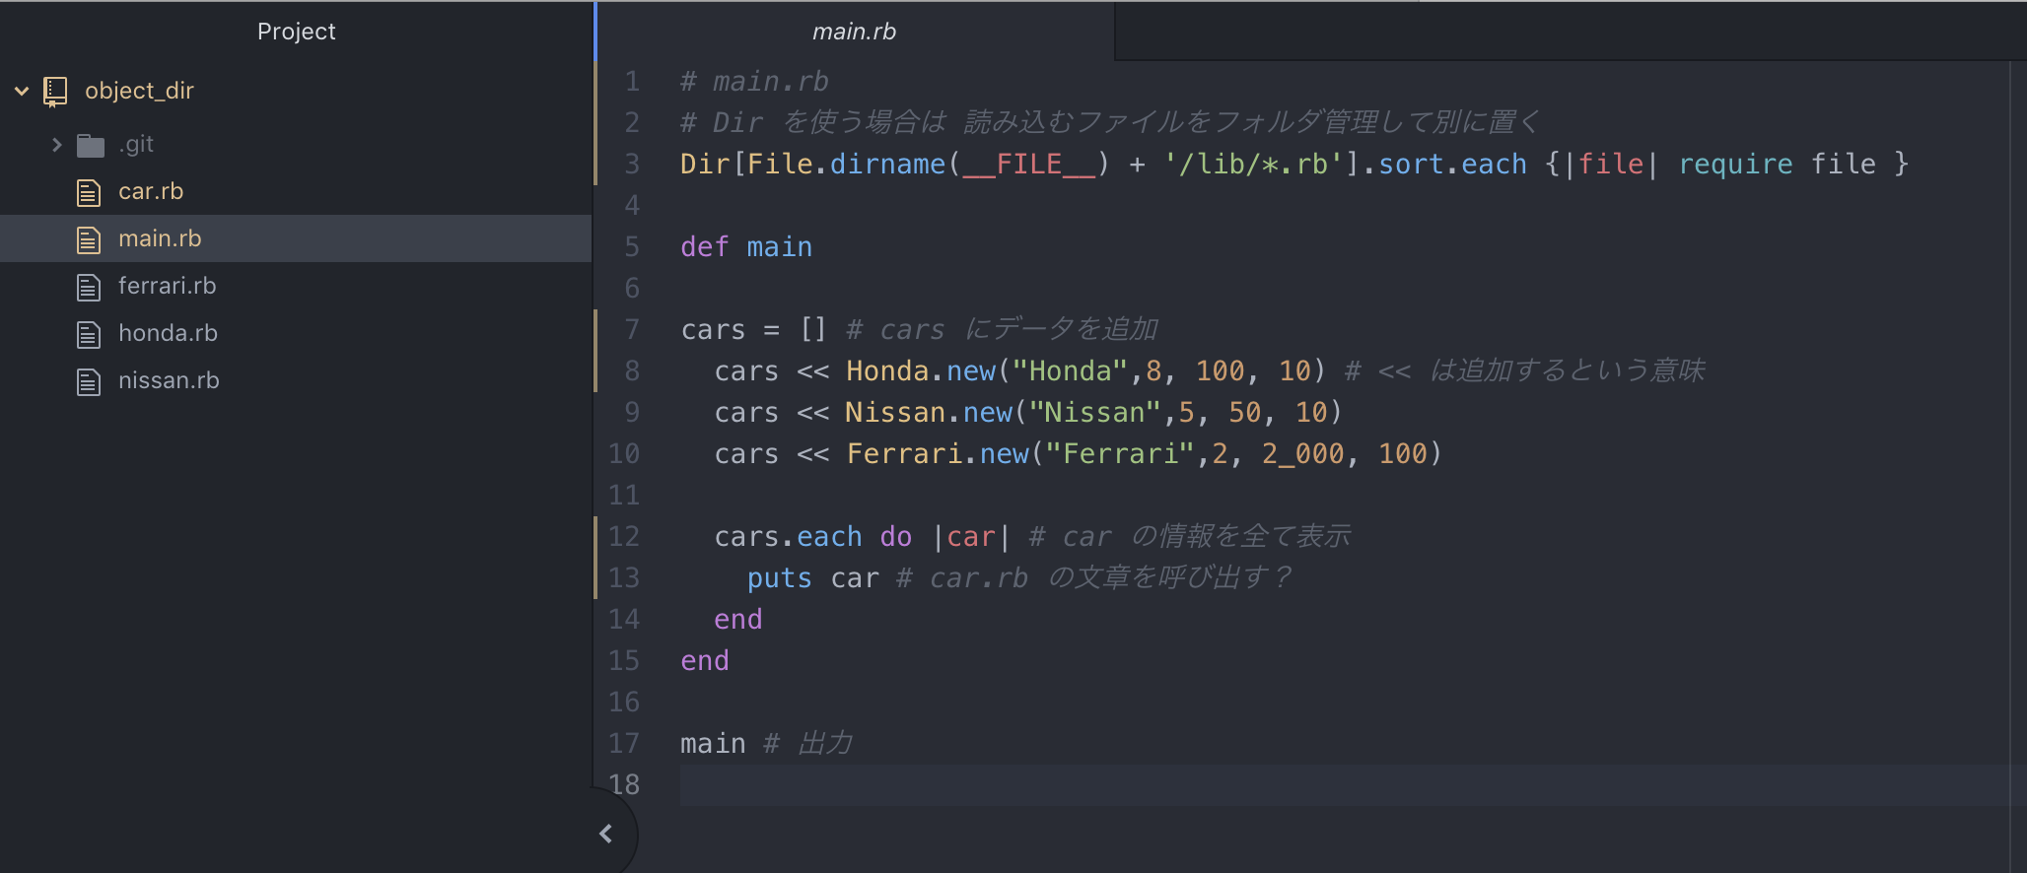
Task: Click the honda.rb file icon
Action: (x=89, y=334)
